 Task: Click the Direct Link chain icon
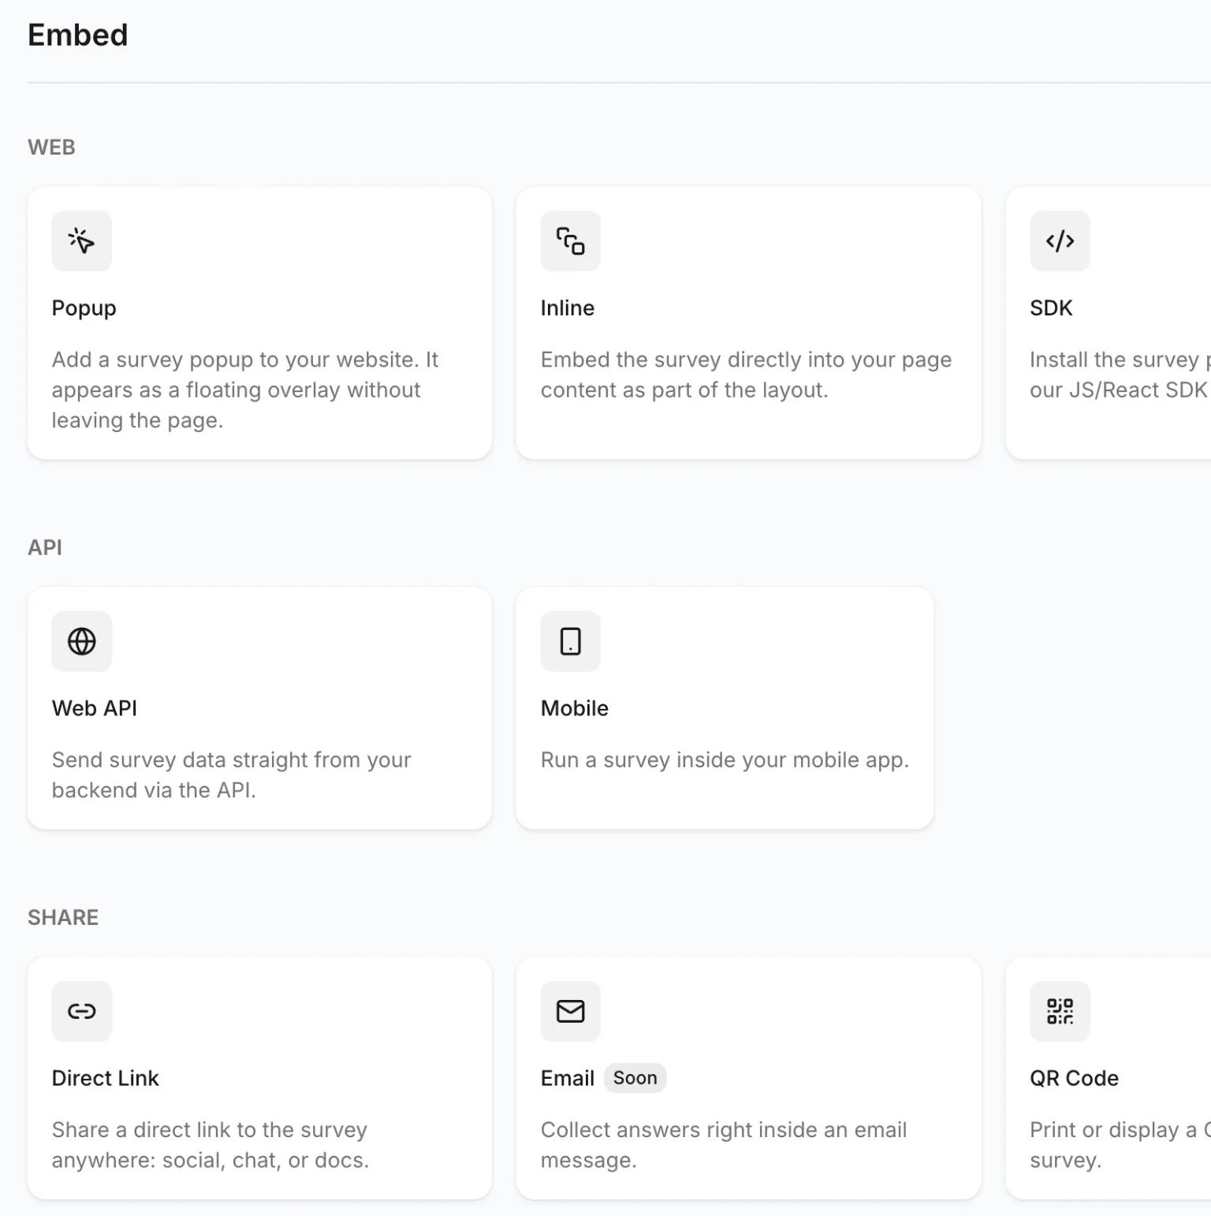click(82, 1011)
